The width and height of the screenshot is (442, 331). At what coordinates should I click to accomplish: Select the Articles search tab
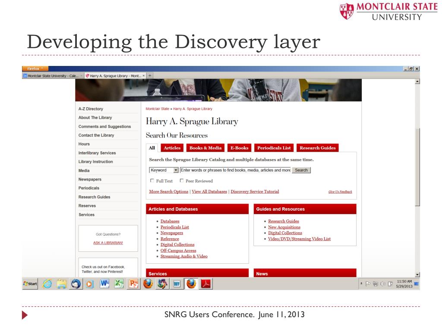coord(172,148)
